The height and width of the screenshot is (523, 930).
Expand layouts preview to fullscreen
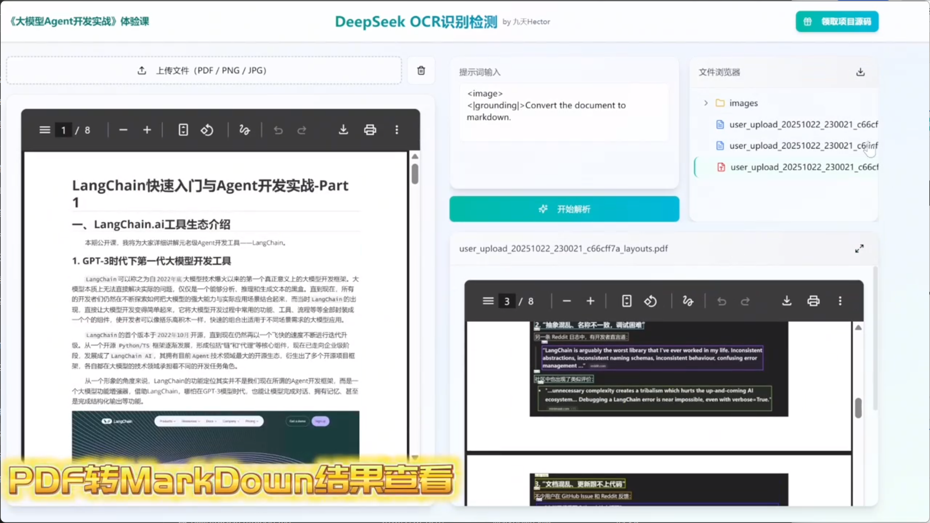click(x=860, y=248)
